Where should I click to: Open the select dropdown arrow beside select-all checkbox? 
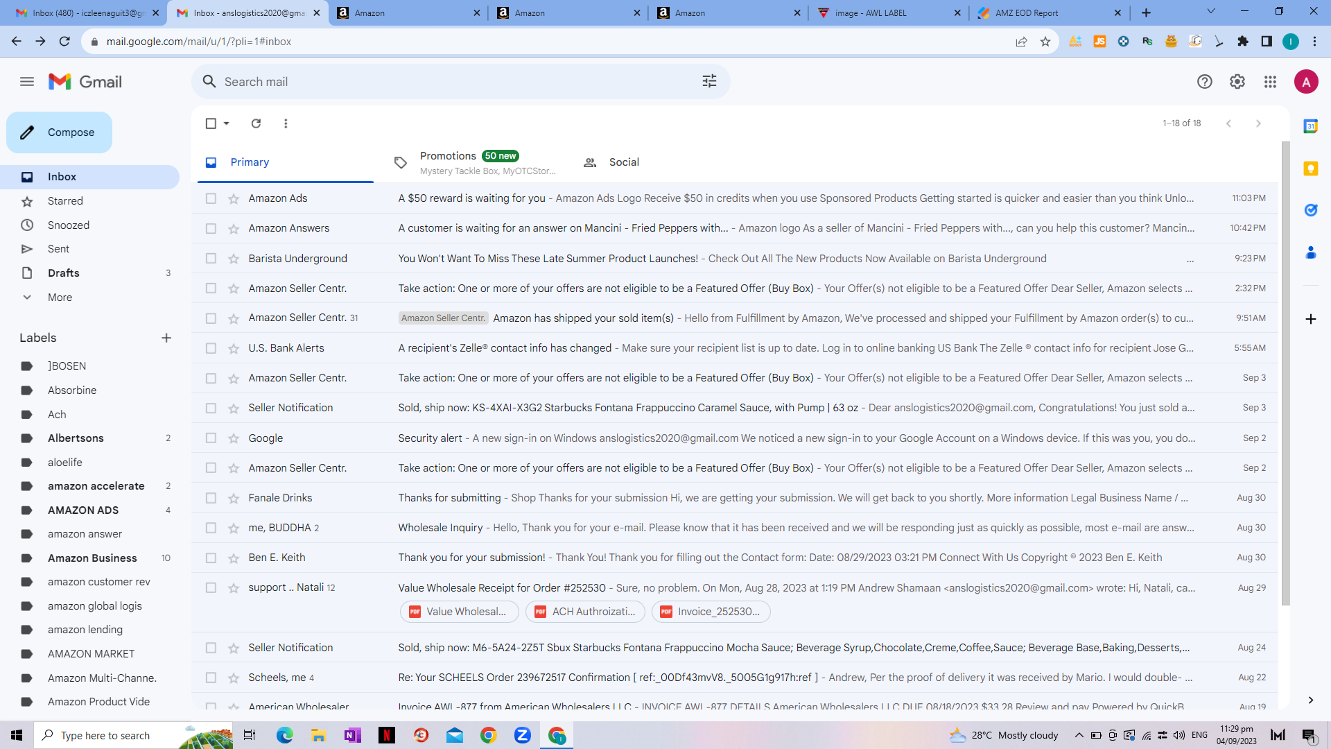[227, 123]
